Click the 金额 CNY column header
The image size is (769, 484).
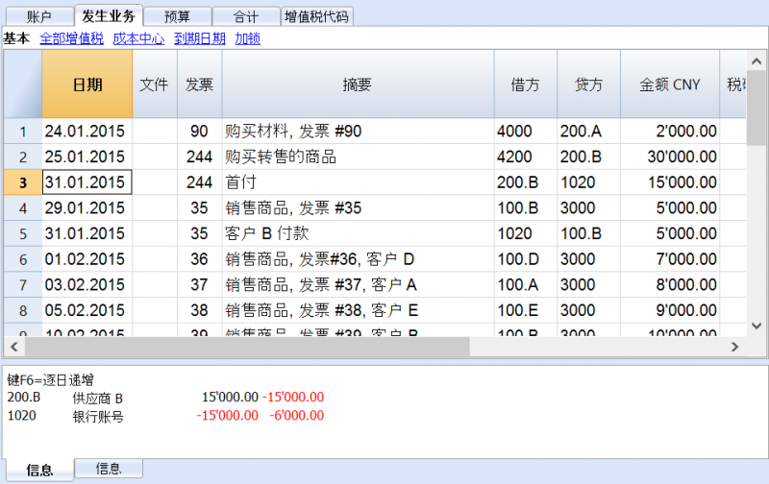tap(670, 85)
